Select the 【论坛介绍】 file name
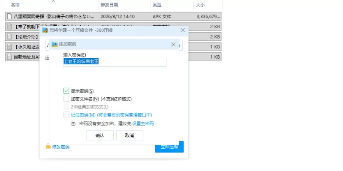The height and width of the screenshot is (171, 343). 26,37
